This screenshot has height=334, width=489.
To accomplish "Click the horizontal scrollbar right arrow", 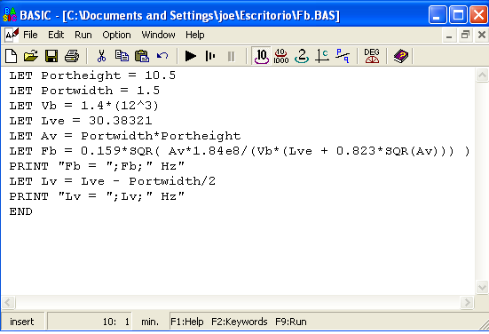I will (x=467, y=302).
